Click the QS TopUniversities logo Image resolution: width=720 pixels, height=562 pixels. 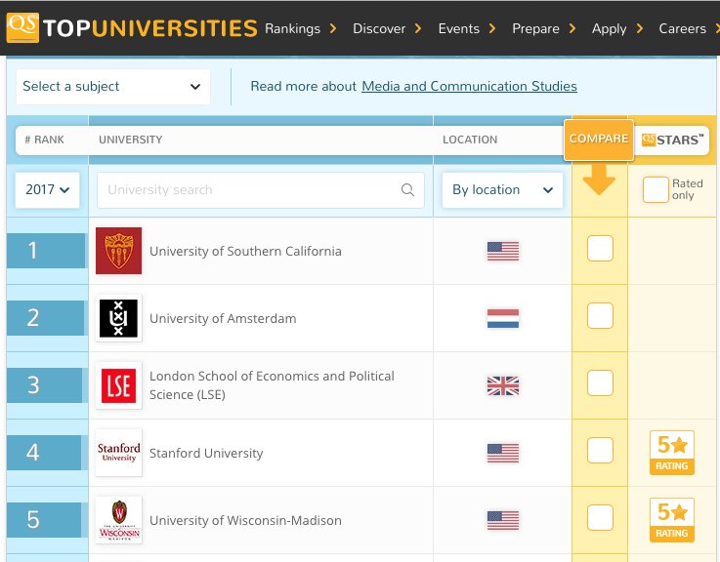click(x=131, y=27)
